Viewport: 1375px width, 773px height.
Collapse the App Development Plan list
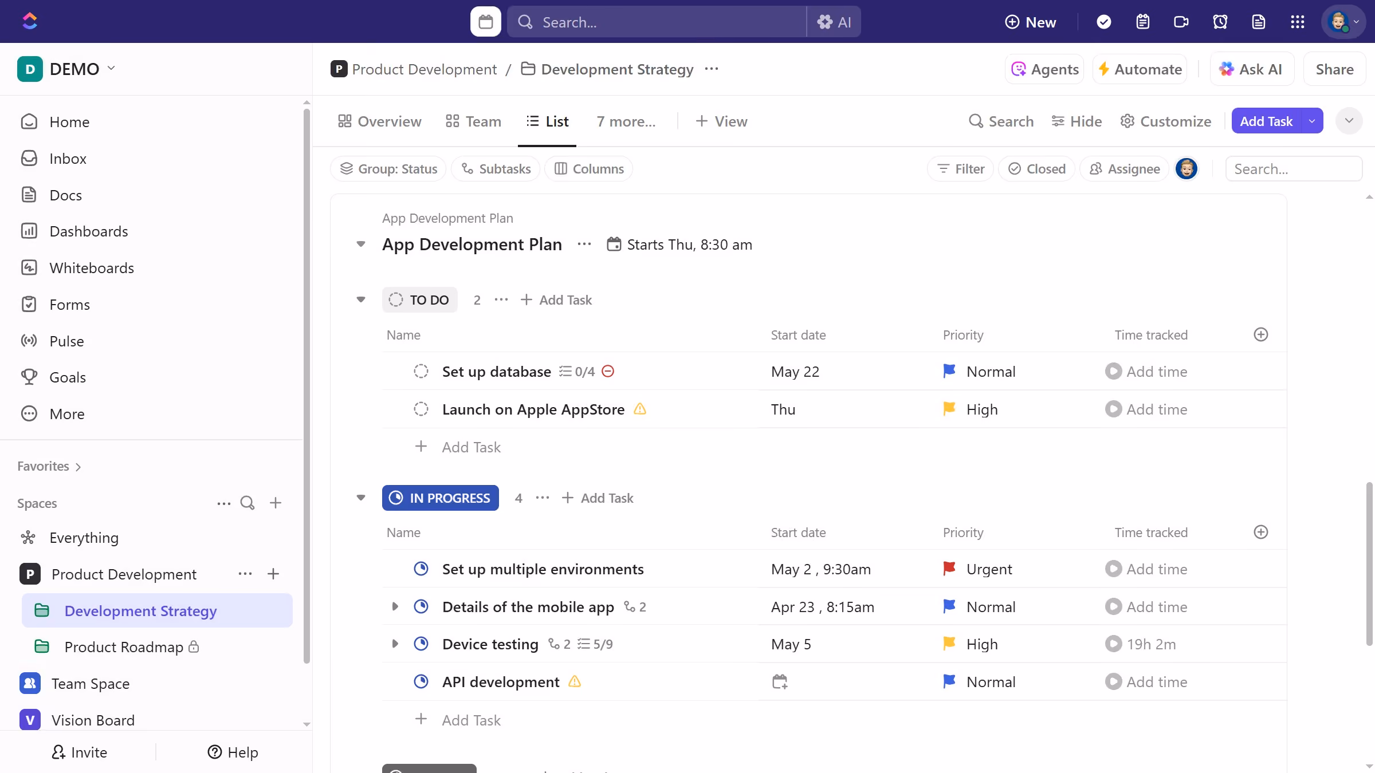[x=361, y=244]
